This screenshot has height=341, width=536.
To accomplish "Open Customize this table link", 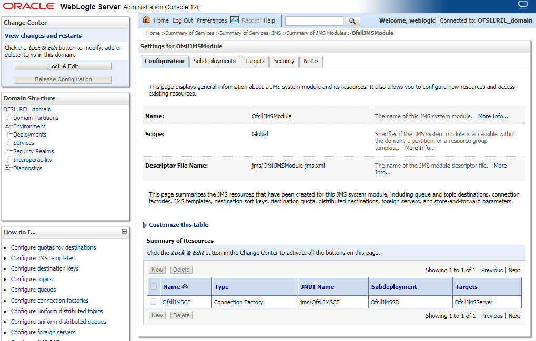I will 178,224.
